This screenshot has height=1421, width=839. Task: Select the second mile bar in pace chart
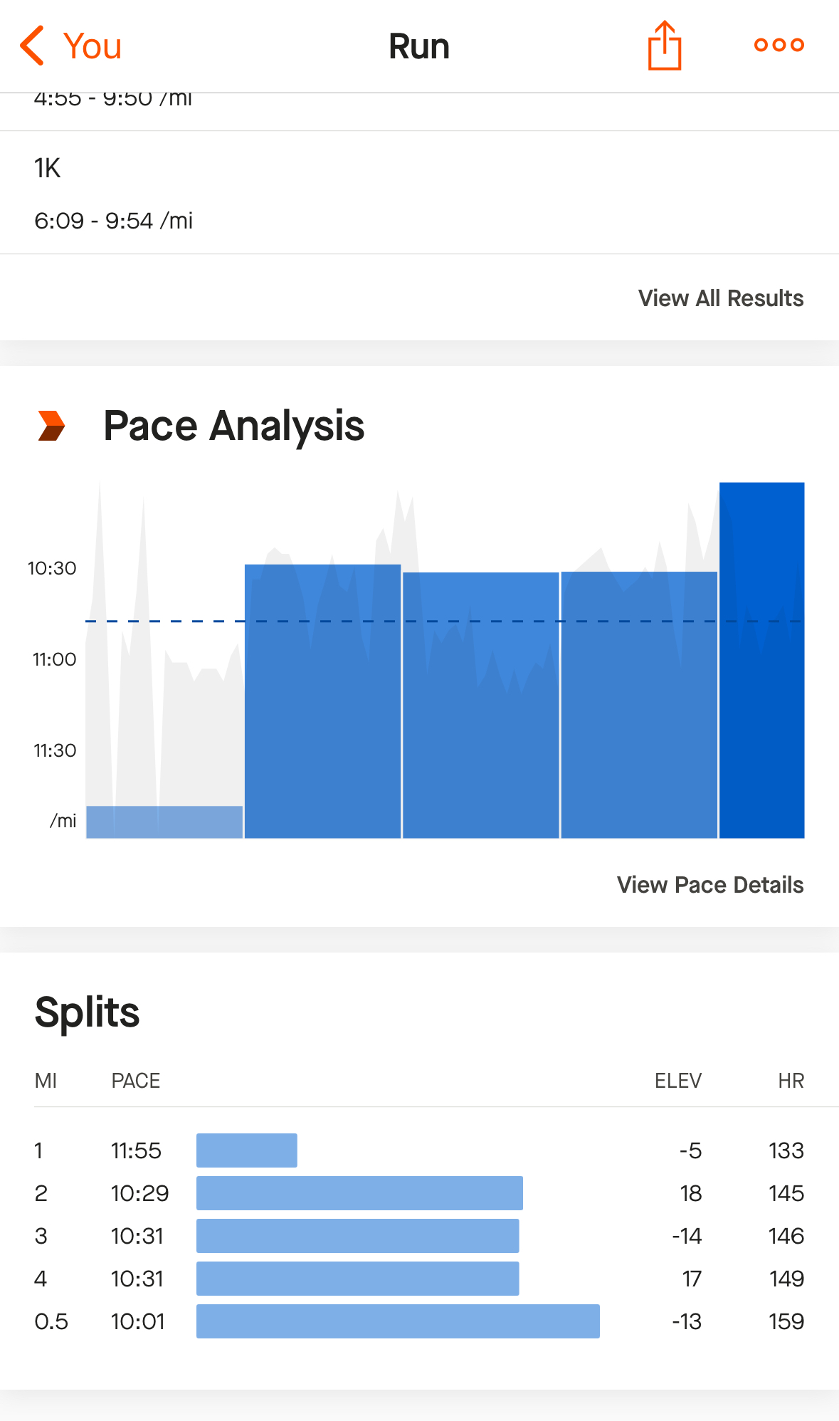[x=322, y=701]
